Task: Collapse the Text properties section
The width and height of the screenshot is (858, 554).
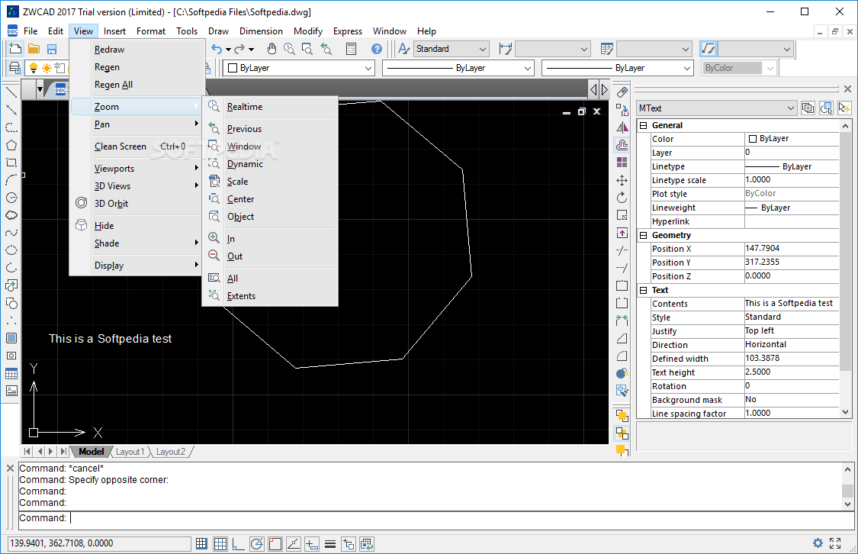Action: point(644,290)
